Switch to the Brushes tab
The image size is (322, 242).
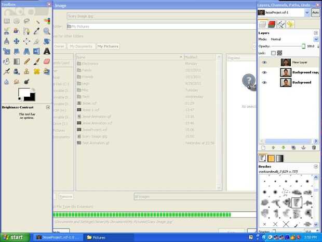tap(262, 158)
